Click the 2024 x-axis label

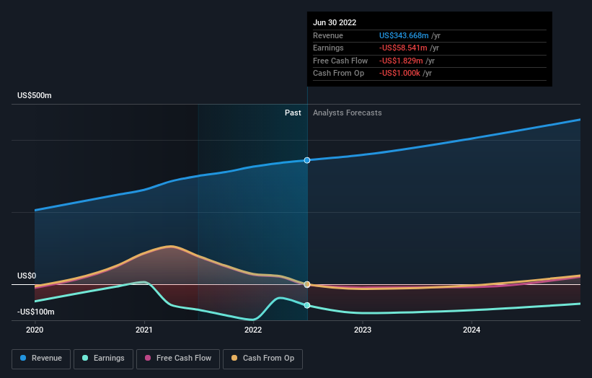(x=472, y=330)
